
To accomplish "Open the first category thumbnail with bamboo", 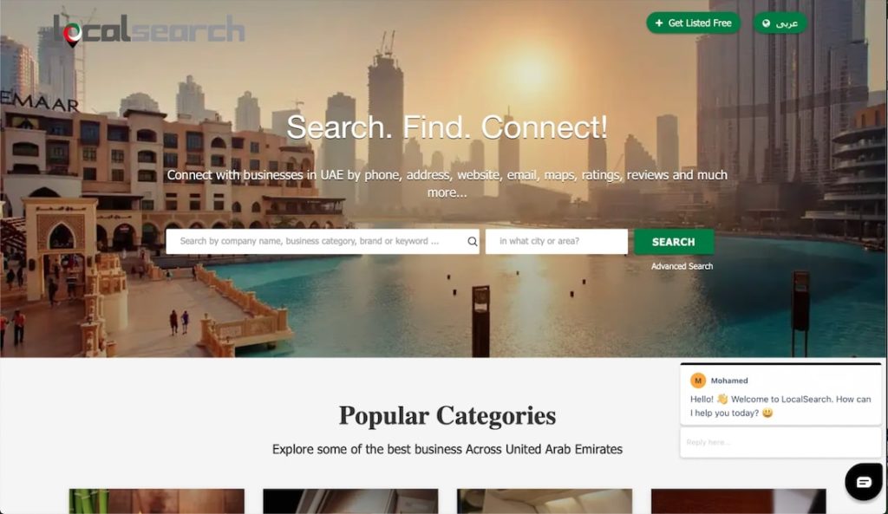I will (x=157, y=501).
